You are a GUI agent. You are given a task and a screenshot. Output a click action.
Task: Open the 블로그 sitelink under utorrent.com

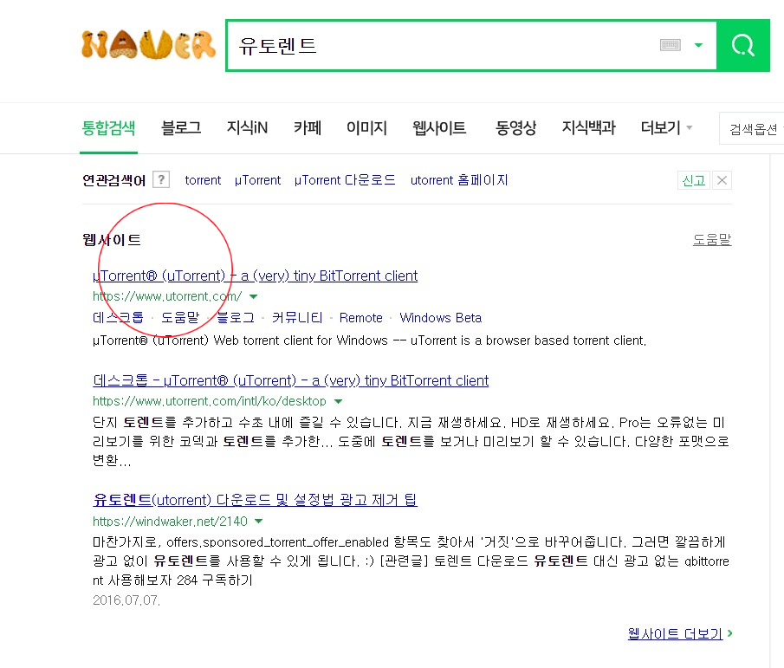tap(236, 317)
